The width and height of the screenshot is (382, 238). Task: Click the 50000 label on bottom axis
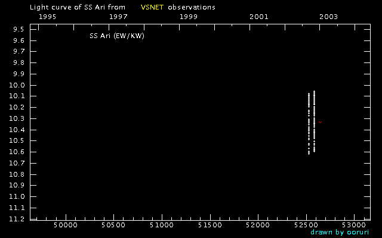[65, 226]
